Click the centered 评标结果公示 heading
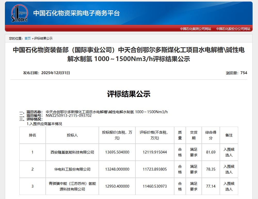 [x=128, y=94]
